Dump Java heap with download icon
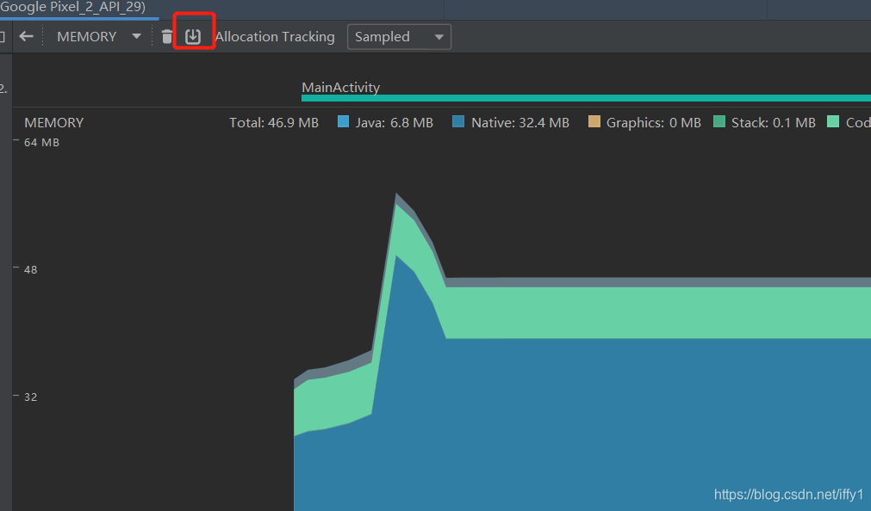The width and height of the screenshot is (871, 511). tap(193, 37)
